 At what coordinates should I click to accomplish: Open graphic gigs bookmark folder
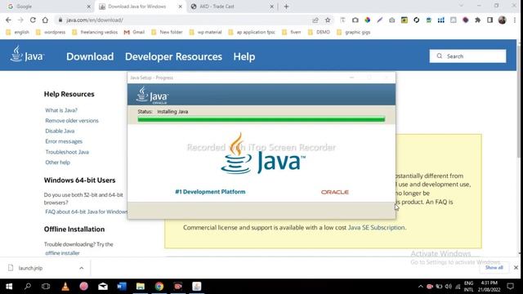354,32
